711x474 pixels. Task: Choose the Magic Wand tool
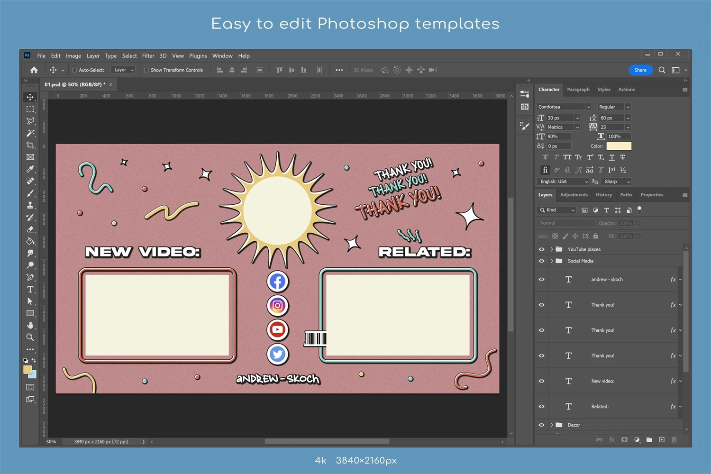[30, 133]
